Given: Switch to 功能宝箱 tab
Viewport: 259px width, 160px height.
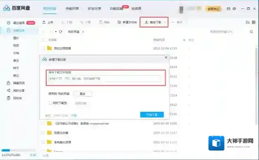Looking at the screenshot, I should point(117,9).
